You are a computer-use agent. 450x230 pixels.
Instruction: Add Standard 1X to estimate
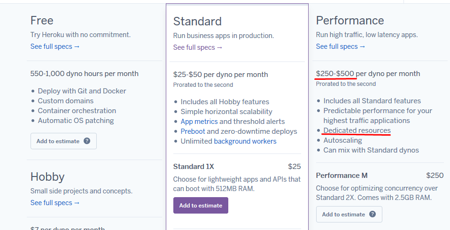point(201,206)
